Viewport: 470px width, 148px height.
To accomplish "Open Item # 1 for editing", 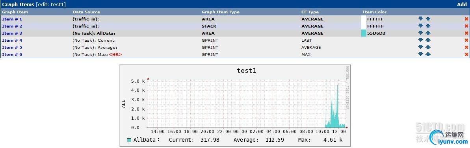I will 12,19.
